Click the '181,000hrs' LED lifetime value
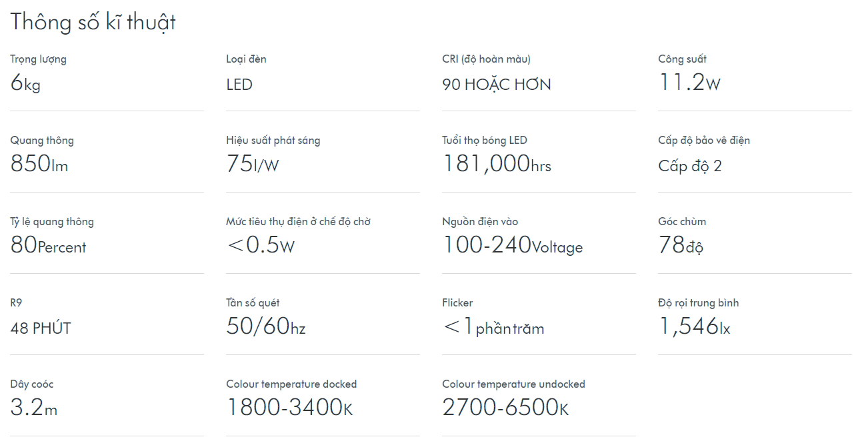 (497, 165)
